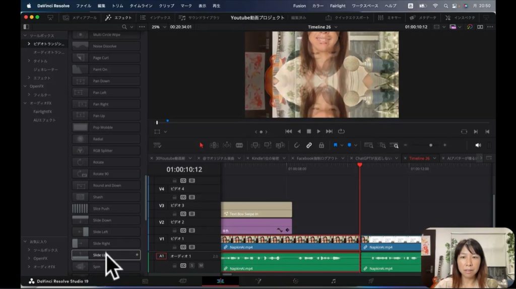Mute the オーディオ 1 track with M
The image size is (516, 289).
coord(201,265)
